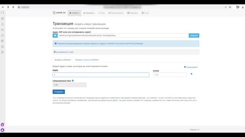Focus the WIF key address input field

click(x=123, y=35)
